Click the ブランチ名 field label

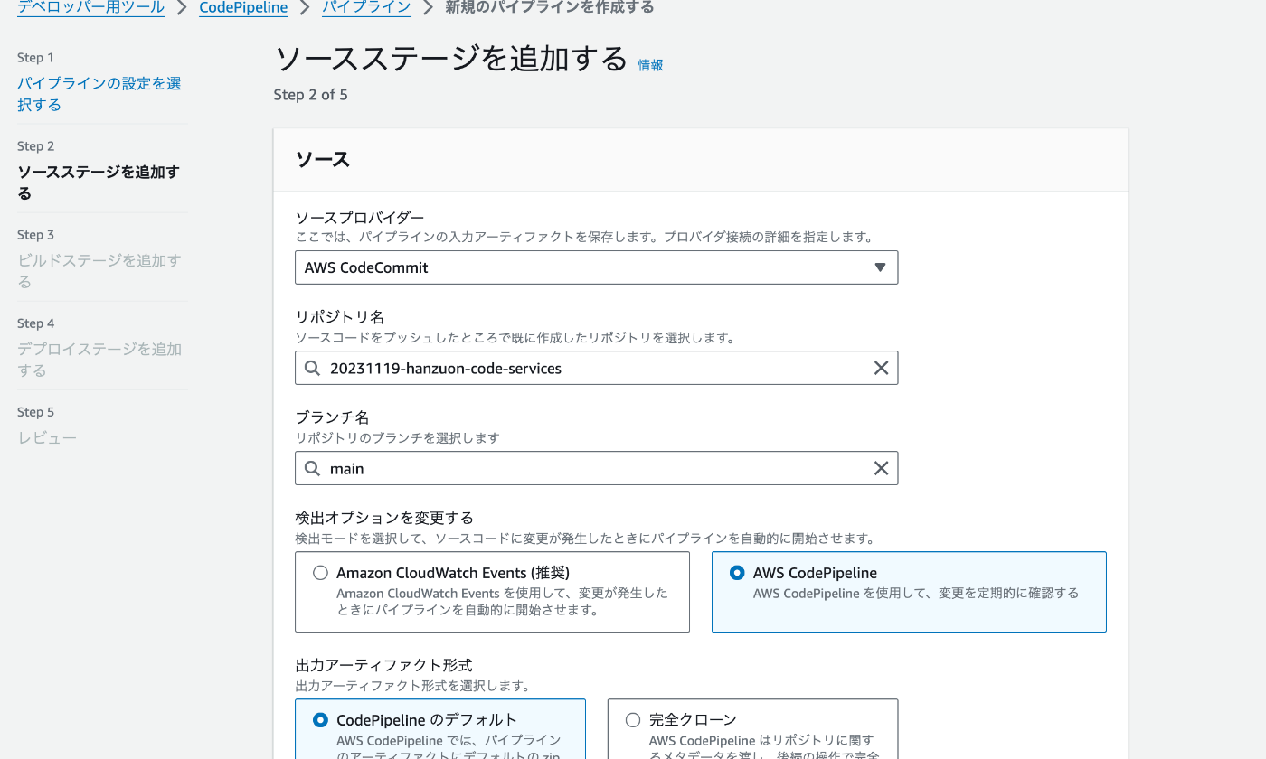tap(333, 417)
